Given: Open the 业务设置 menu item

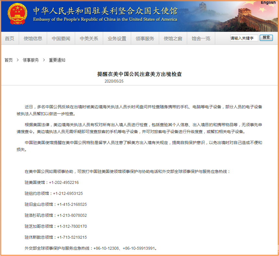Looking at the screenshot, I should pos(117,38).
